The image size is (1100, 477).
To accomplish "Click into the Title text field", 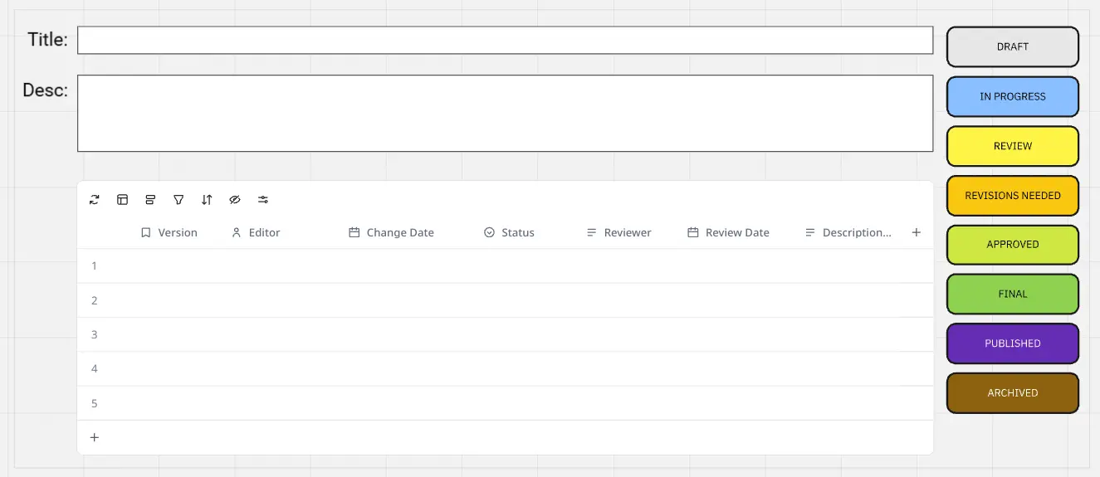I will click(x=505, y=41).
